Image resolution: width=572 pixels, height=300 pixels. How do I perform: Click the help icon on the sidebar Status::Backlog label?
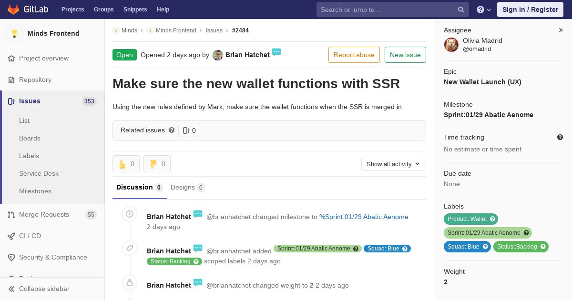pyautogui.click(x=543, y=247)
